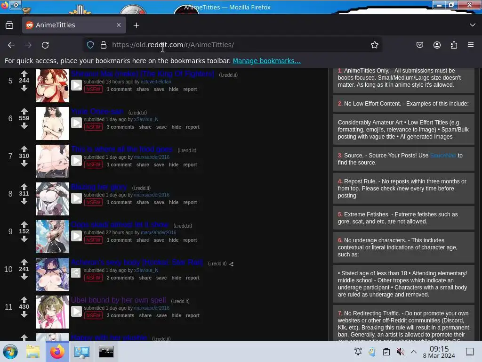Image resolution: width=482 pixels, height=362 pixels.
Task: Click save on the rank 7 post
Action: (x=159, y=165)
